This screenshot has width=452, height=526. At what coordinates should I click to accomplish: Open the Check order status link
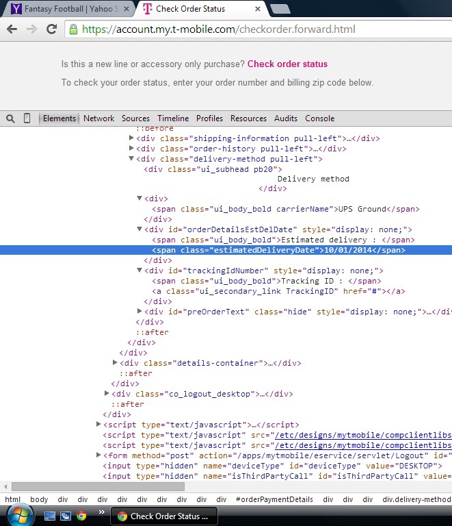coord(287,64)
